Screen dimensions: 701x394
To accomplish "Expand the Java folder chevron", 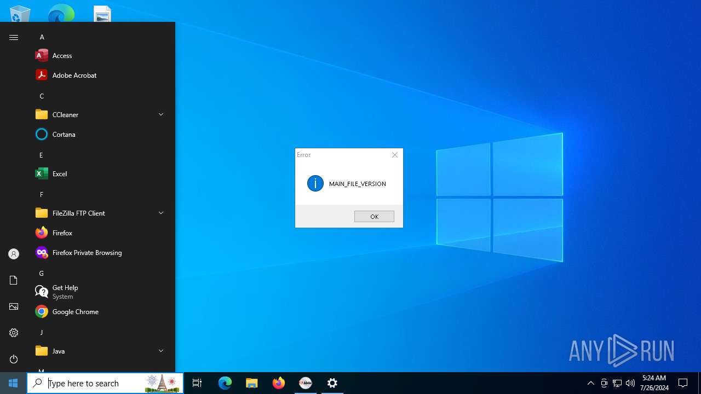I will point(161,351).
